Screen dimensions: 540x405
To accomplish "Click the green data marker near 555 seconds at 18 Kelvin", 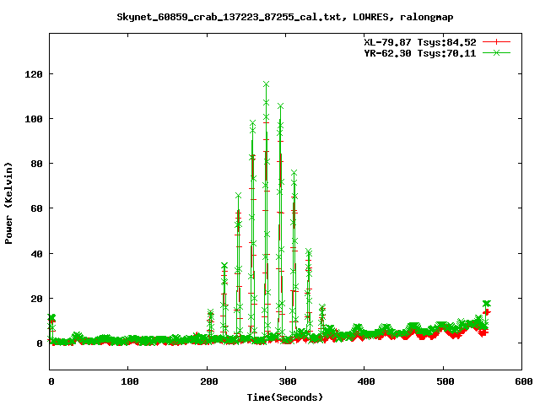I will 486,304.
